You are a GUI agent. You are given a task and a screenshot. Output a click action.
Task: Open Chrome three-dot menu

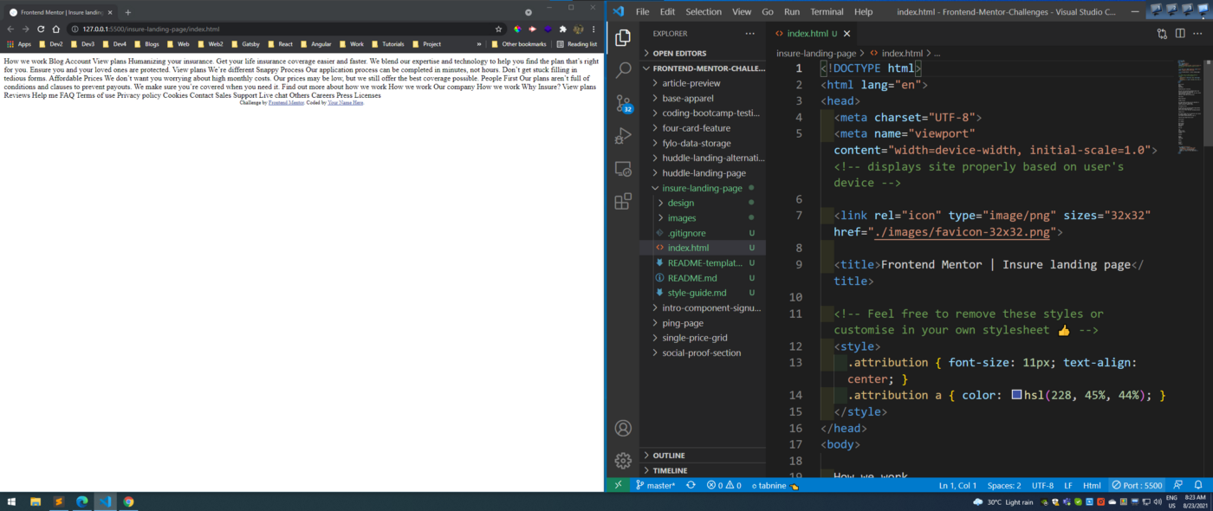594,29
